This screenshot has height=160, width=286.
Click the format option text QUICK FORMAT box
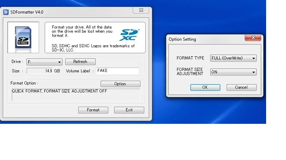[x=76, y=95]
